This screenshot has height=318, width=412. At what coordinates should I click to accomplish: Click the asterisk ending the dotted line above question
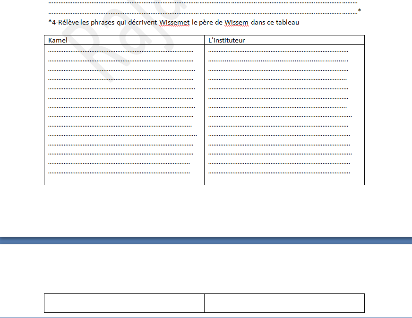[360, 11]
